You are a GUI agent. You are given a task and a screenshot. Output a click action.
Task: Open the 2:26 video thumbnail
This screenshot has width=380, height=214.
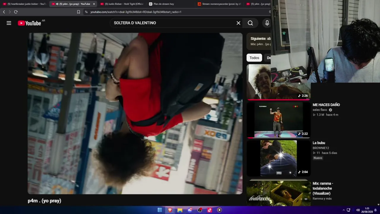(x=278, y=82)
